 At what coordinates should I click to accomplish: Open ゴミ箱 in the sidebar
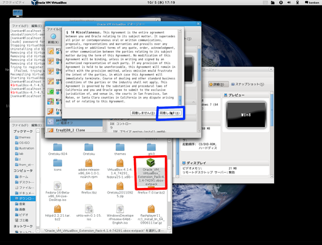pos(21,220)
